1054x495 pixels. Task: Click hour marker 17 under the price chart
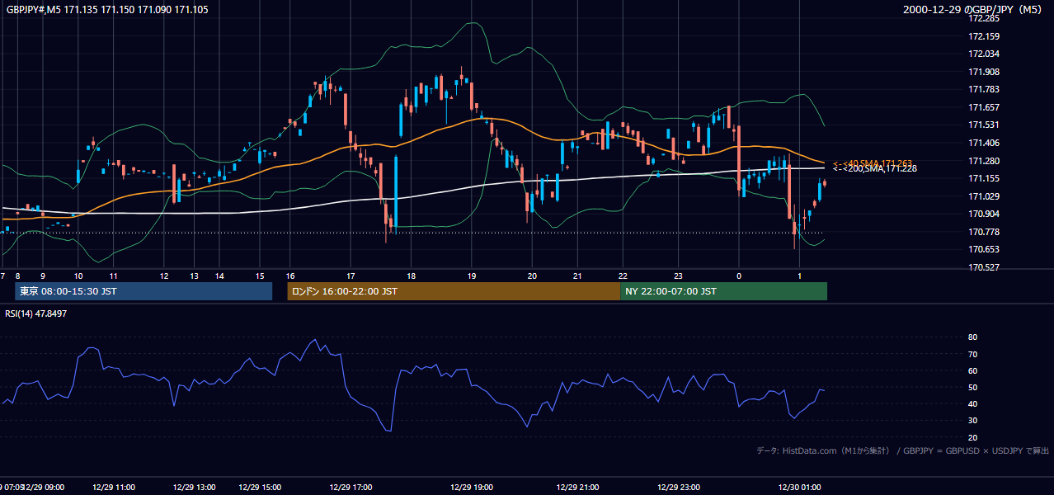351,276
